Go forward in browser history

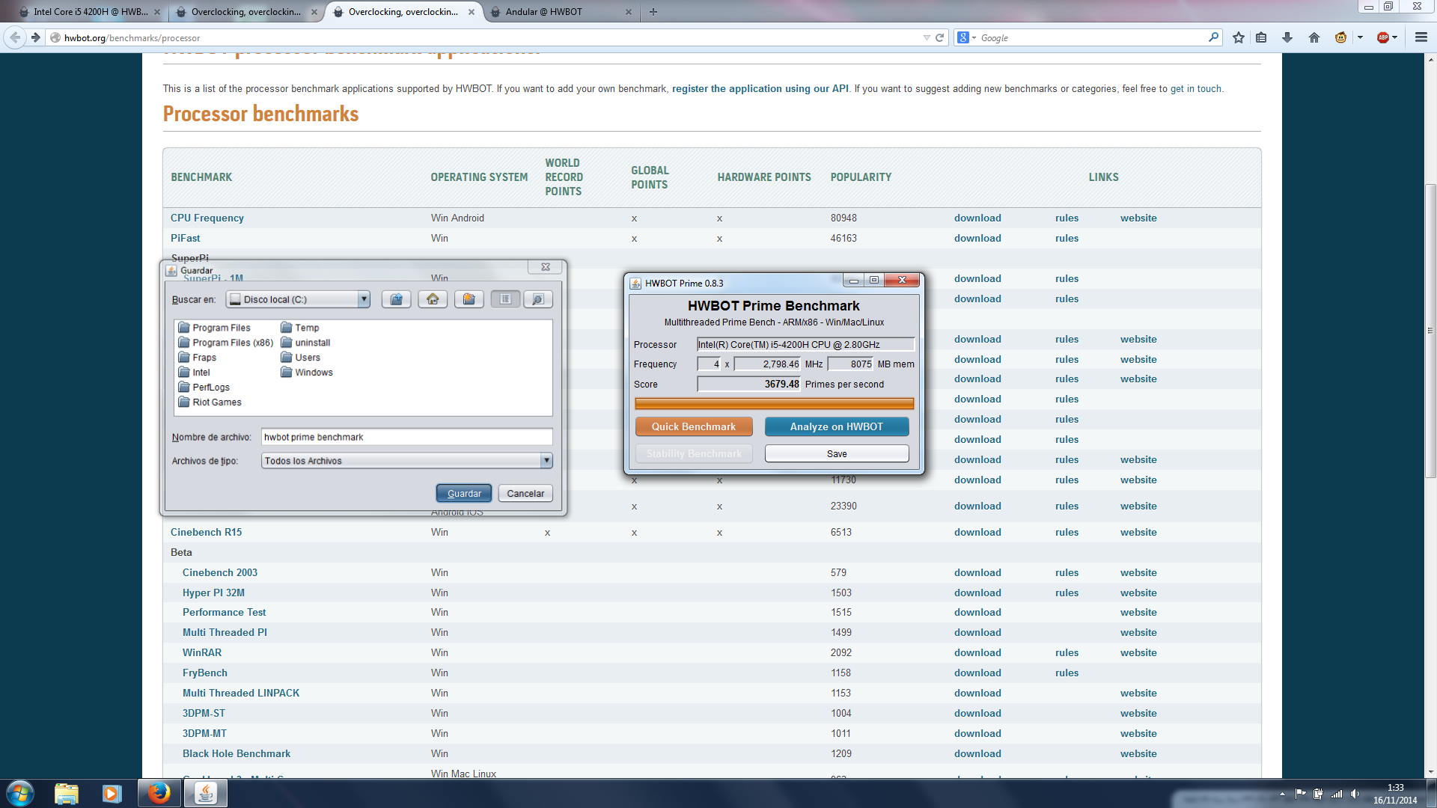(35, 37)
